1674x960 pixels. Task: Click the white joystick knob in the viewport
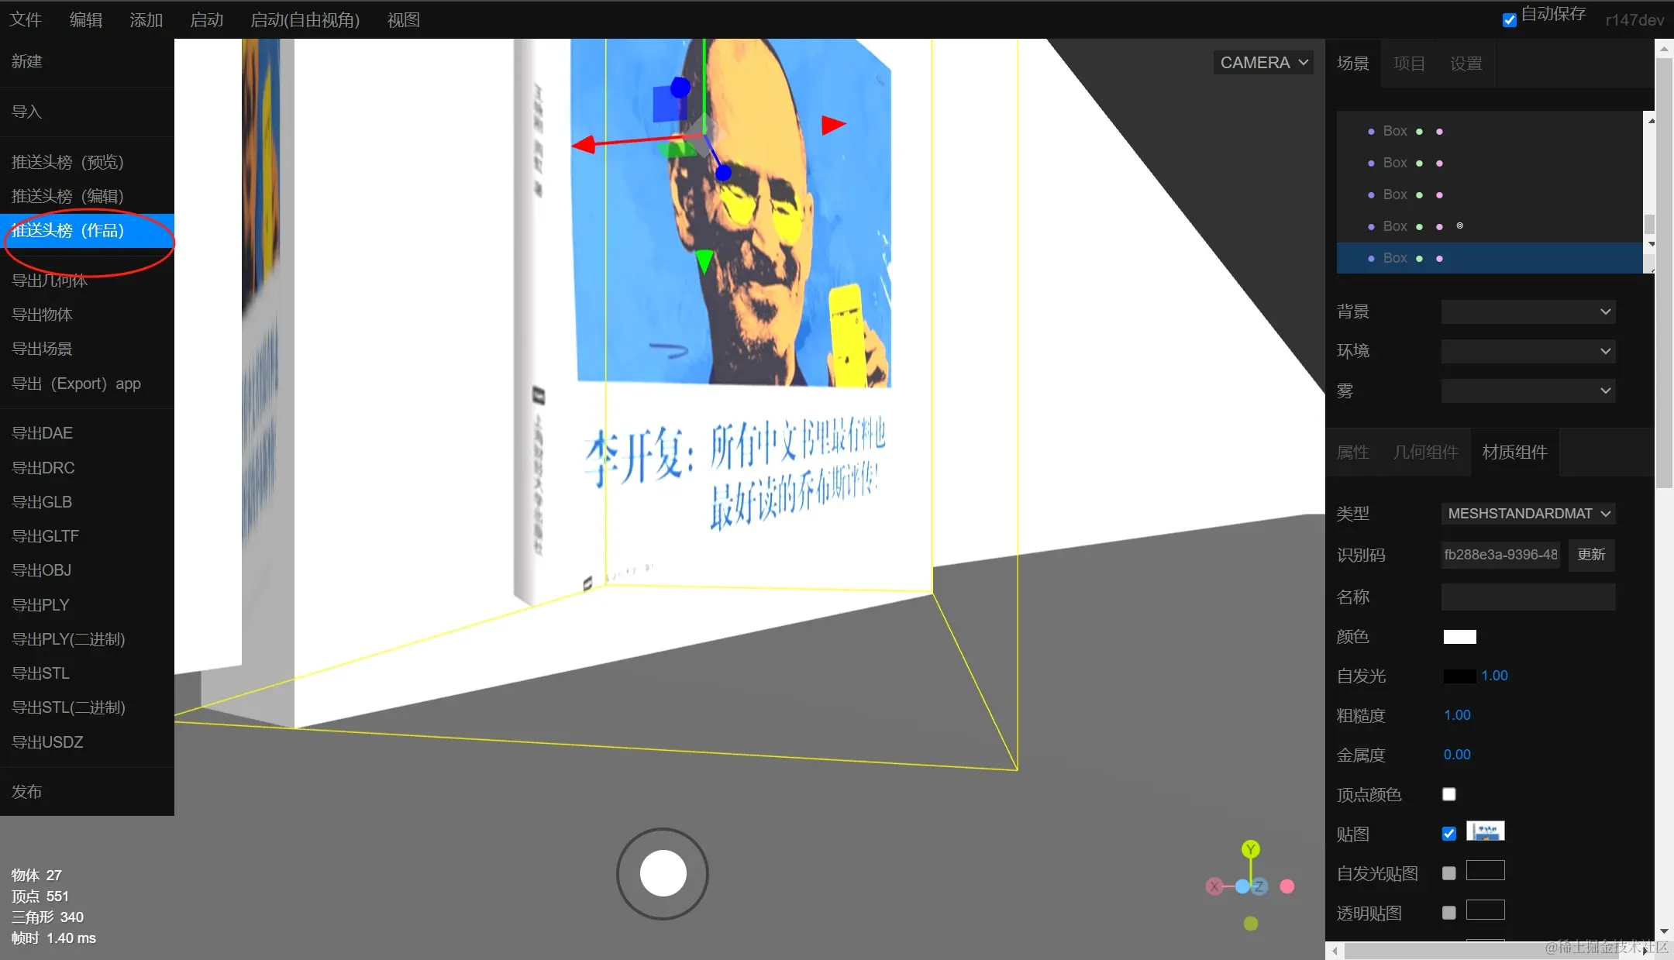[x=663, y=873]
